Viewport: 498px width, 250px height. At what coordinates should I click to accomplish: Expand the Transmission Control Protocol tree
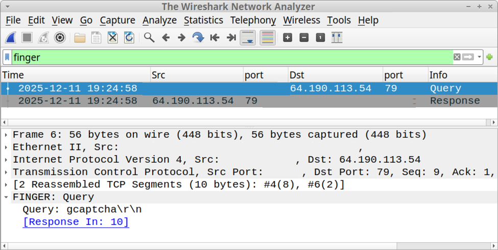(6, 172)
